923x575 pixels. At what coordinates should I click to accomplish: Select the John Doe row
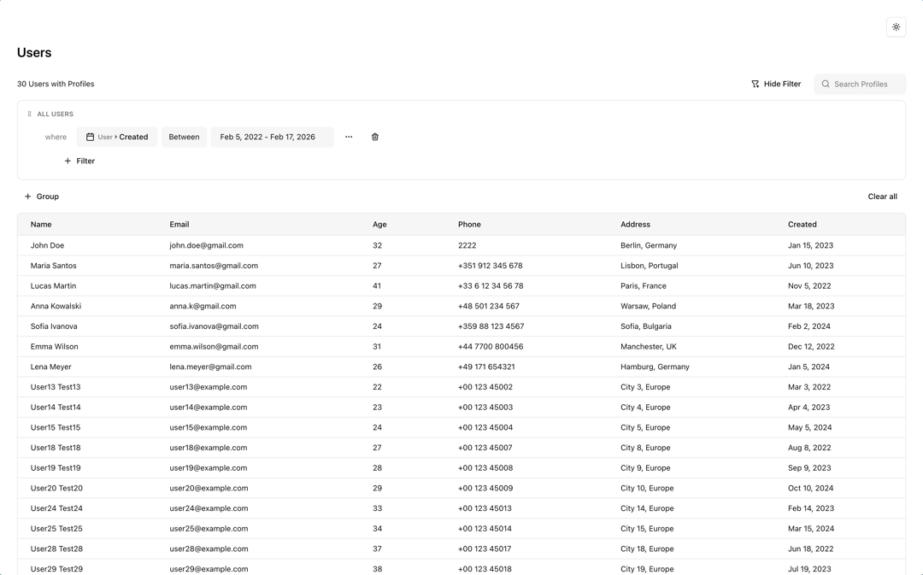click(x=461, y=245)
